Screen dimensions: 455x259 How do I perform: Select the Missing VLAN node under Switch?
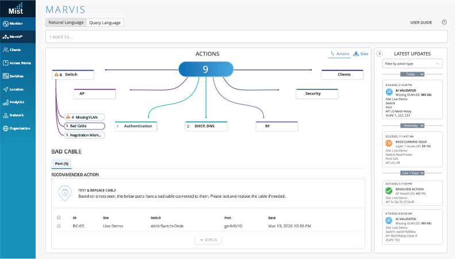pyautogui.click(x=83, y=116)
